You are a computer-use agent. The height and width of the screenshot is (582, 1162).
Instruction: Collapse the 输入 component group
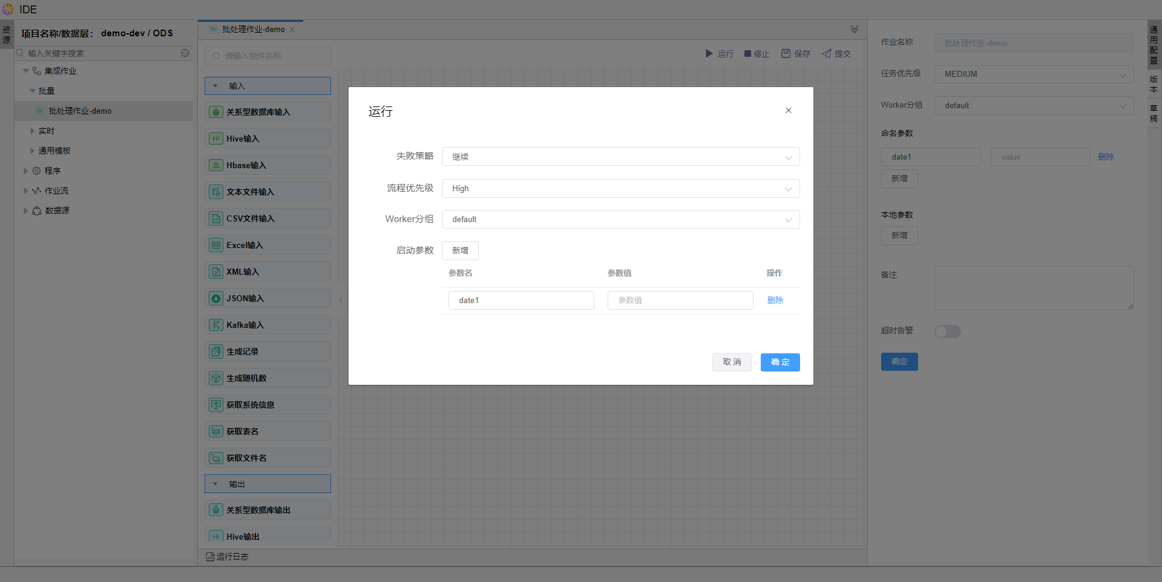pos(215,86)
